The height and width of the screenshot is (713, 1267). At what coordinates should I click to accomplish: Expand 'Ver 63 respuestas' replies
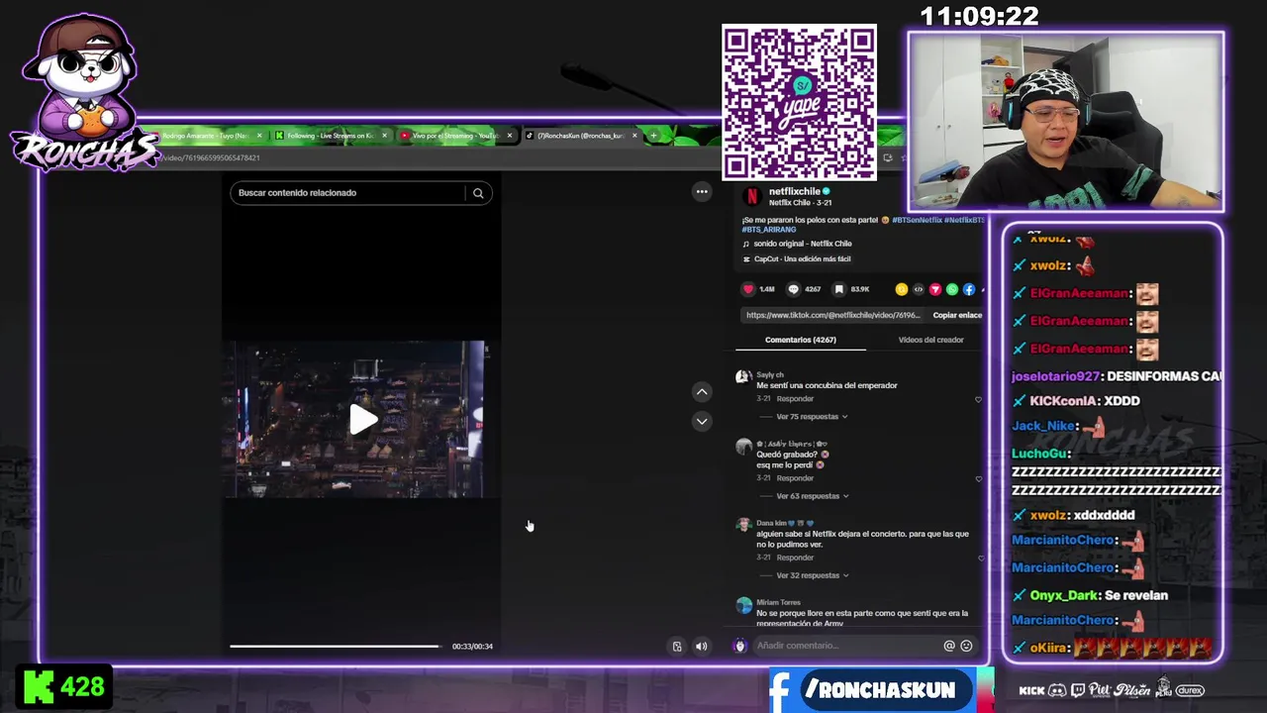[812, 496]
